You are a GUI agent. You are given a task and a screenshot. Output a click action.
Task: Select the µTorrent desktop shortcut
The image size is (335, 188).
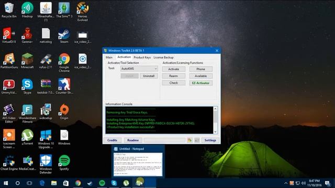(x=27, y=137)
